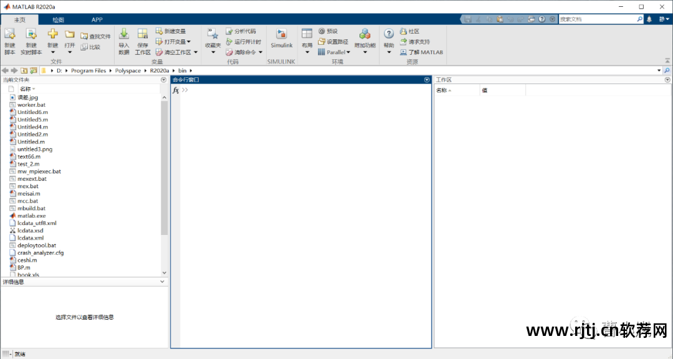Image resolution: width=673 pixels, height=359 pixels.
Task: Select the file crash_analyzer.cfg
Action: (x=41, y=252)
